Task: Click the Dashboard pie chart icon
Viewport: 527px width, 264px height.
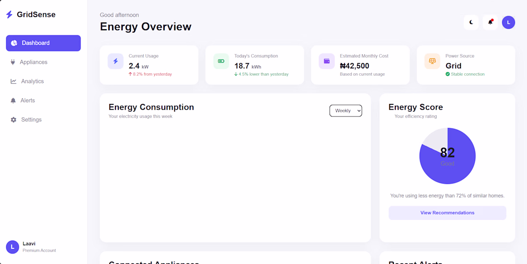Action: [x=14, y=43]
